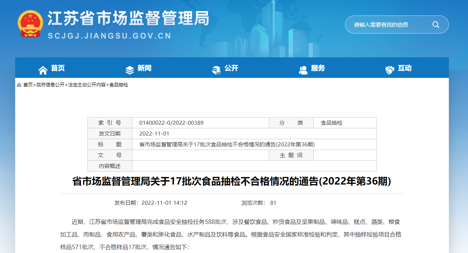Click the 发文日期 label cell
Screen dimensions: 468x253
pos(110,134)
